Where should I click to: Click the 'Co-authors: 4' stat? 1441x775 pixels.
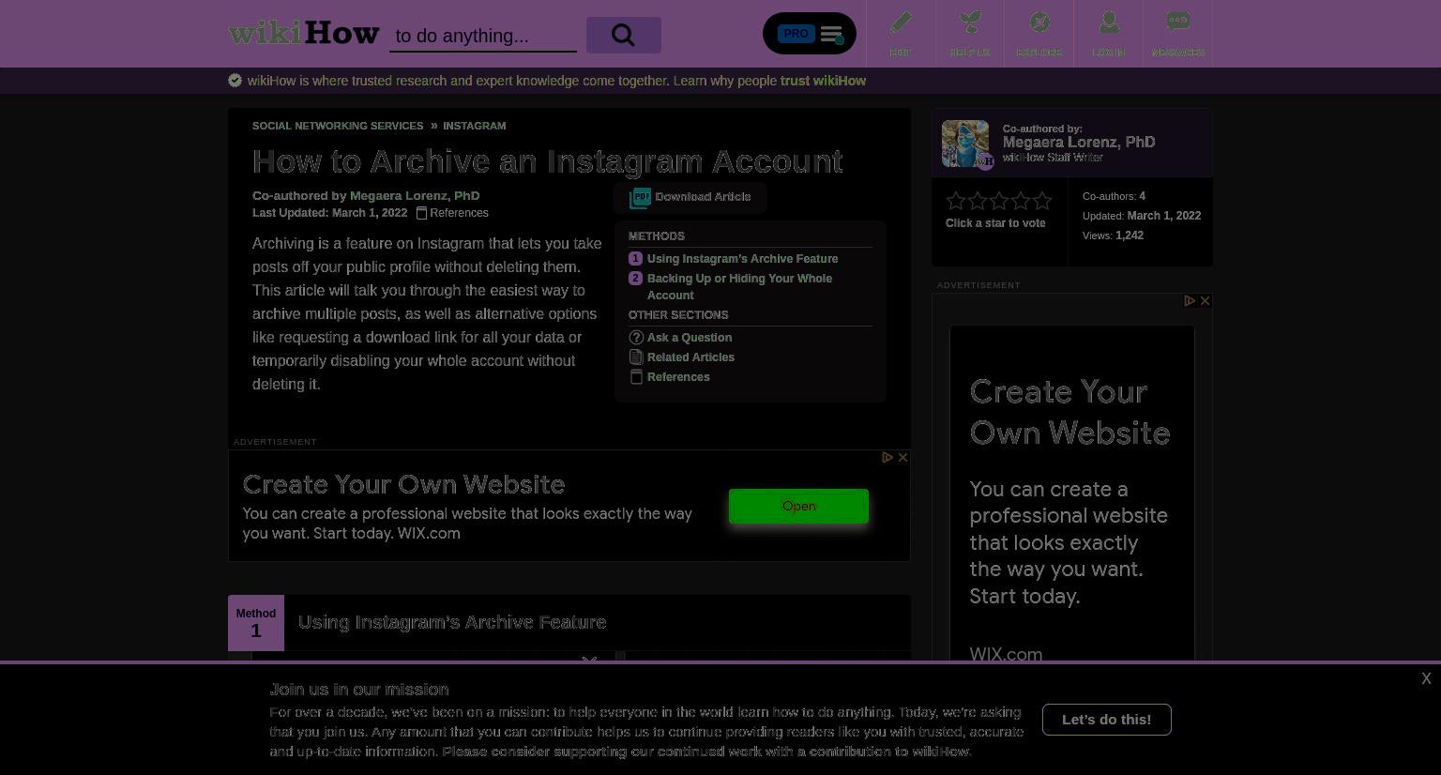pos(1114,196)
